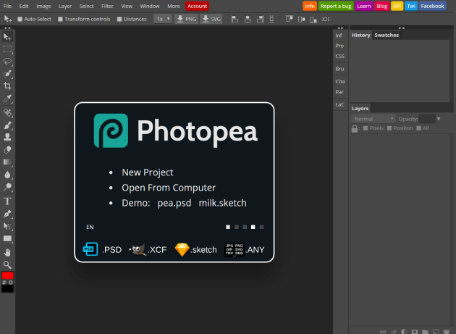Activate the Type tool
The width and height of the screenshot is (456, 334).
click(x=7, y=201)
